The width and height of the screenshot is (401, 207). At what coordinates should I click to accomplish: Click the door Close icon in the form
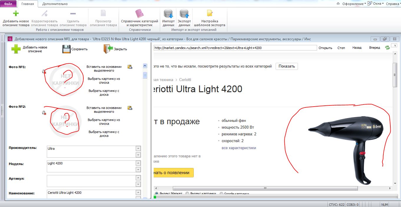click(x=108, y=49)
